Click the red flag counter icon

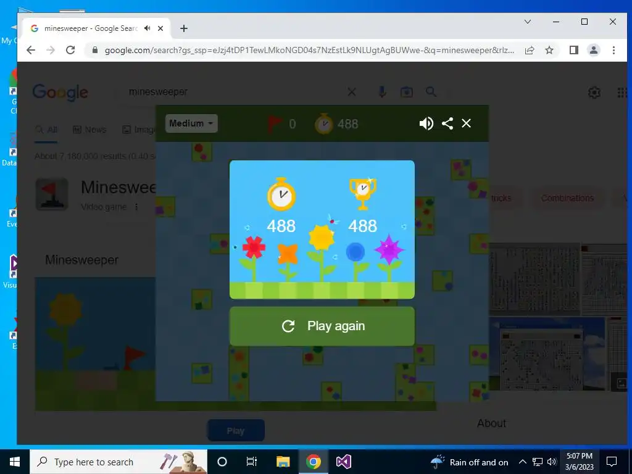coord(275,123)
